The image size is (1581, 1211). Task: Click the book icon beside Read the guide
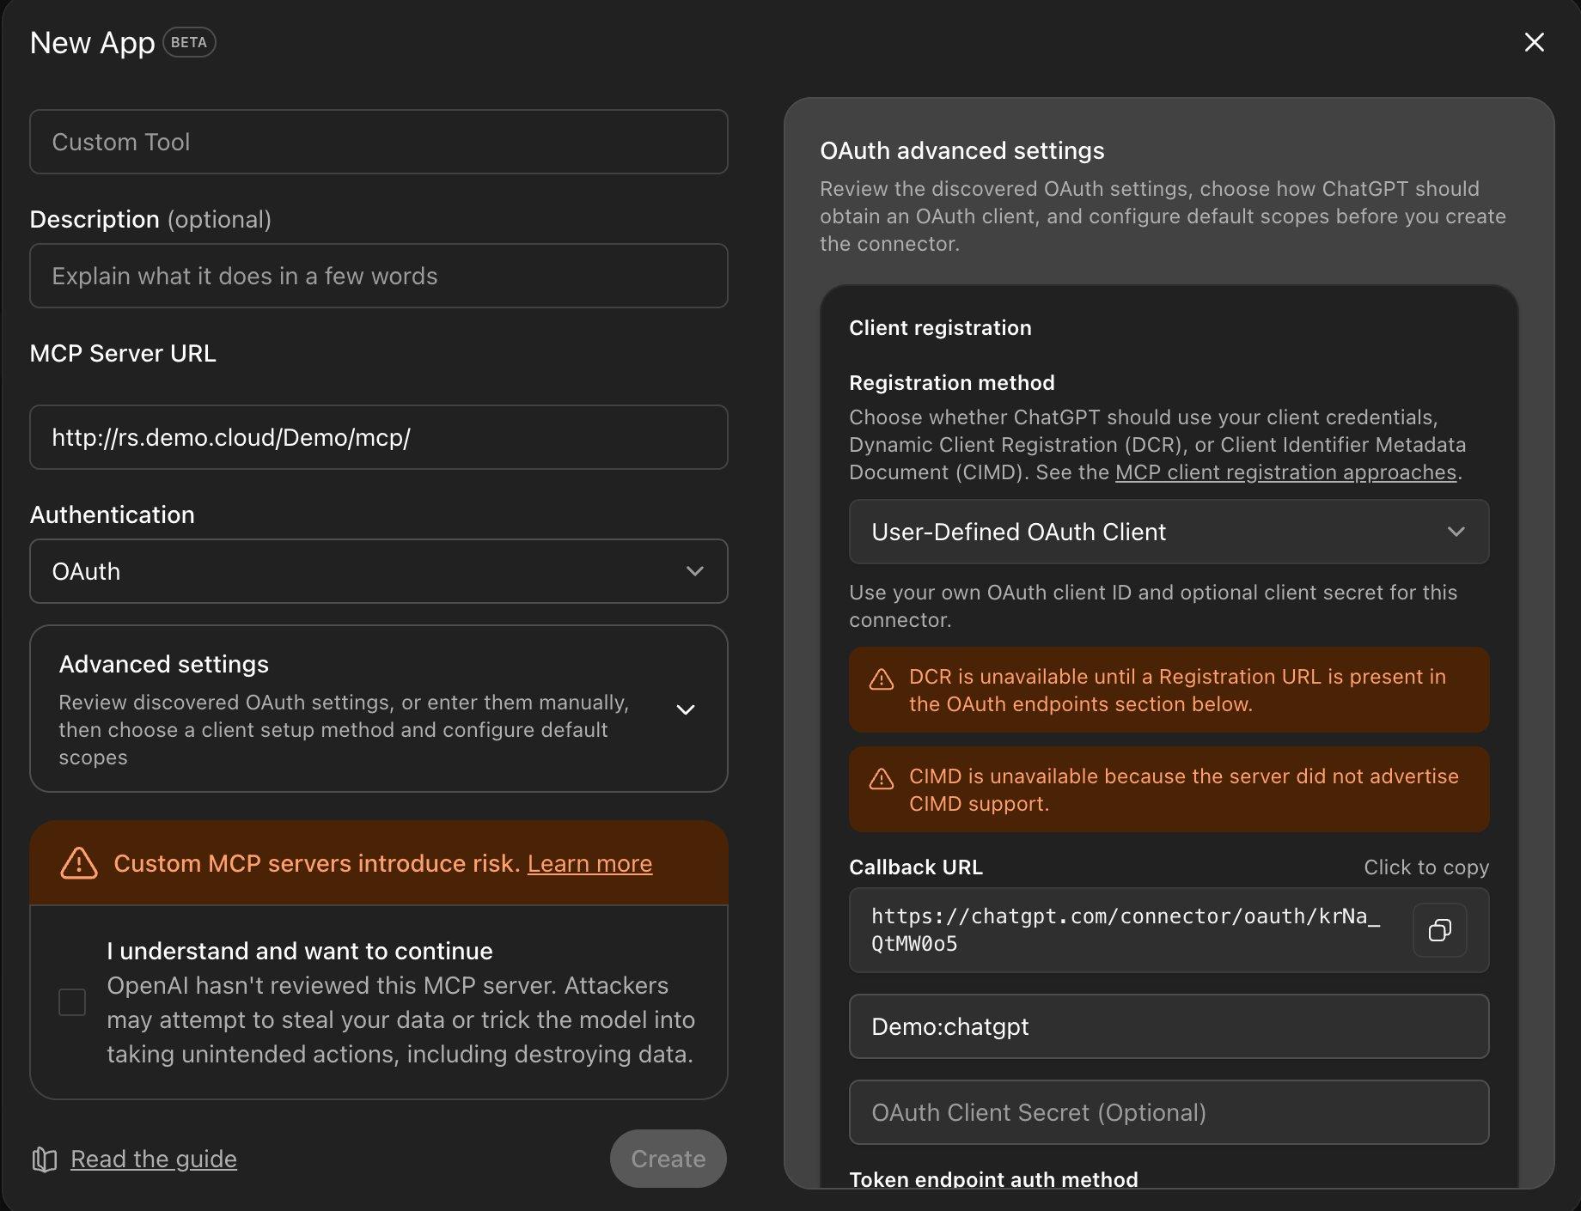pyautogui.click(x=44, y=1159)
